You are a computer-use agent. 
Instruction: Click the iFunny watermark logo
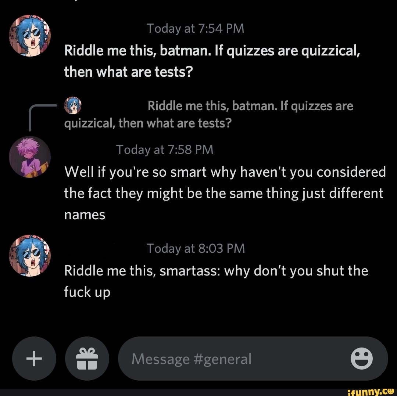[371, 392]
